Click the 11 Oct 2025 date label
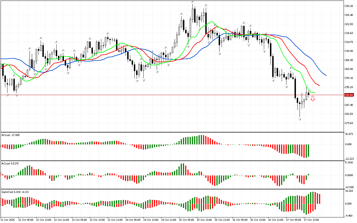The height and width of the screenshot is (223, 357). pos(8,220)
